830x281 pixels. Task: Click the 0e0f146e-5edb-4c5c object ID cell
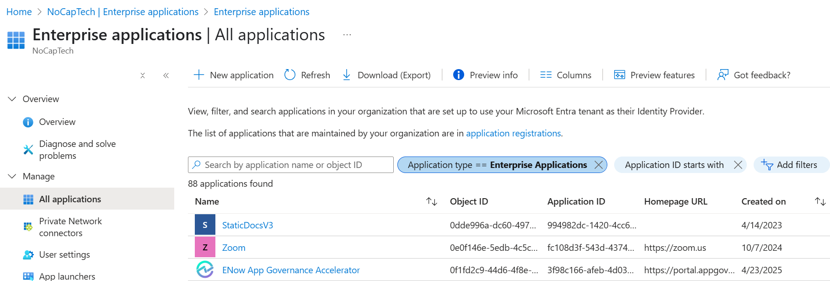click(x=494, y=248)
